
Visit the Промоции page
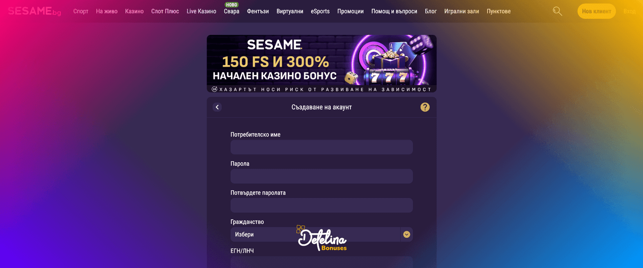click(350, 11)
